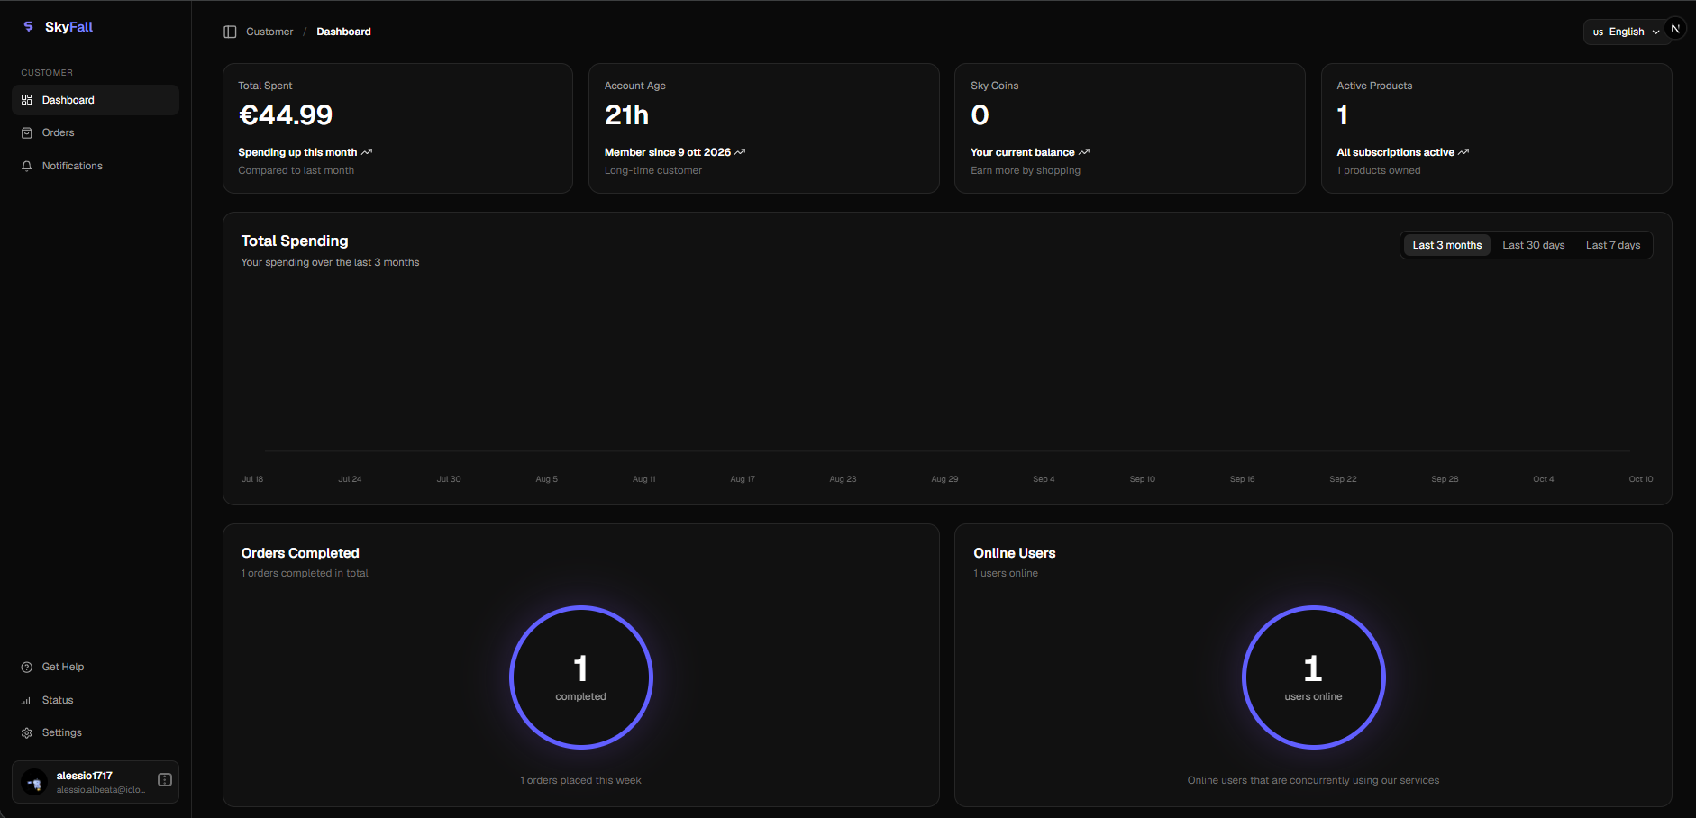Toggle the sidebar panel icon
The image size is (1696, 818).
click(x=230, y=32)
